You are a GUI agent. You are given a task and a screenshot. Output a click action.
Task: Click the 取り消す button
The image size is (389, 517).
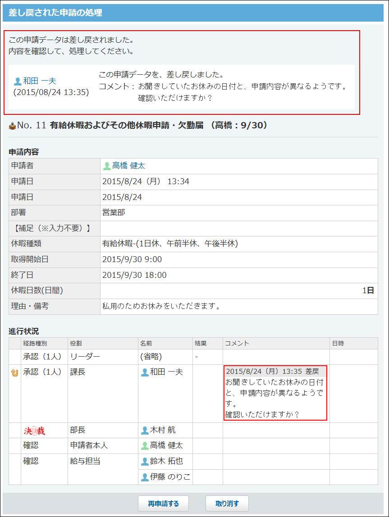pos(227,503)
